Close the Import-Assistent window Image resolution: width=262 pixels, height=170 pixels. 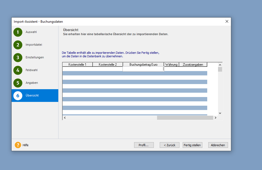(x=227, y=21)
